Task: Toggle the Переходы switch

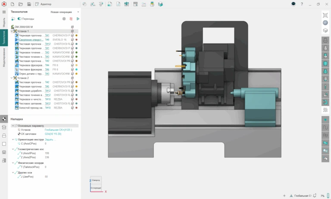Action: (x=19, y=19)
